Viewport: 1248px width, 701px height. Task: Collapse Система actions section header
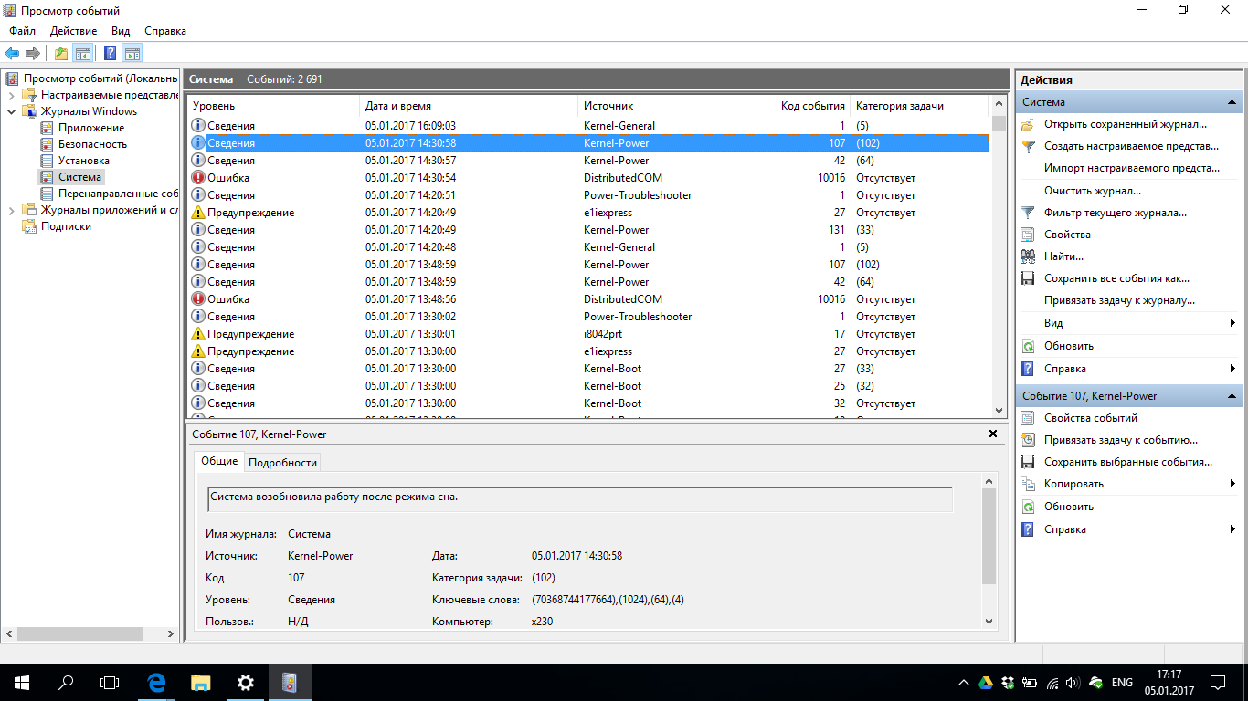(x=1232, y=102)
